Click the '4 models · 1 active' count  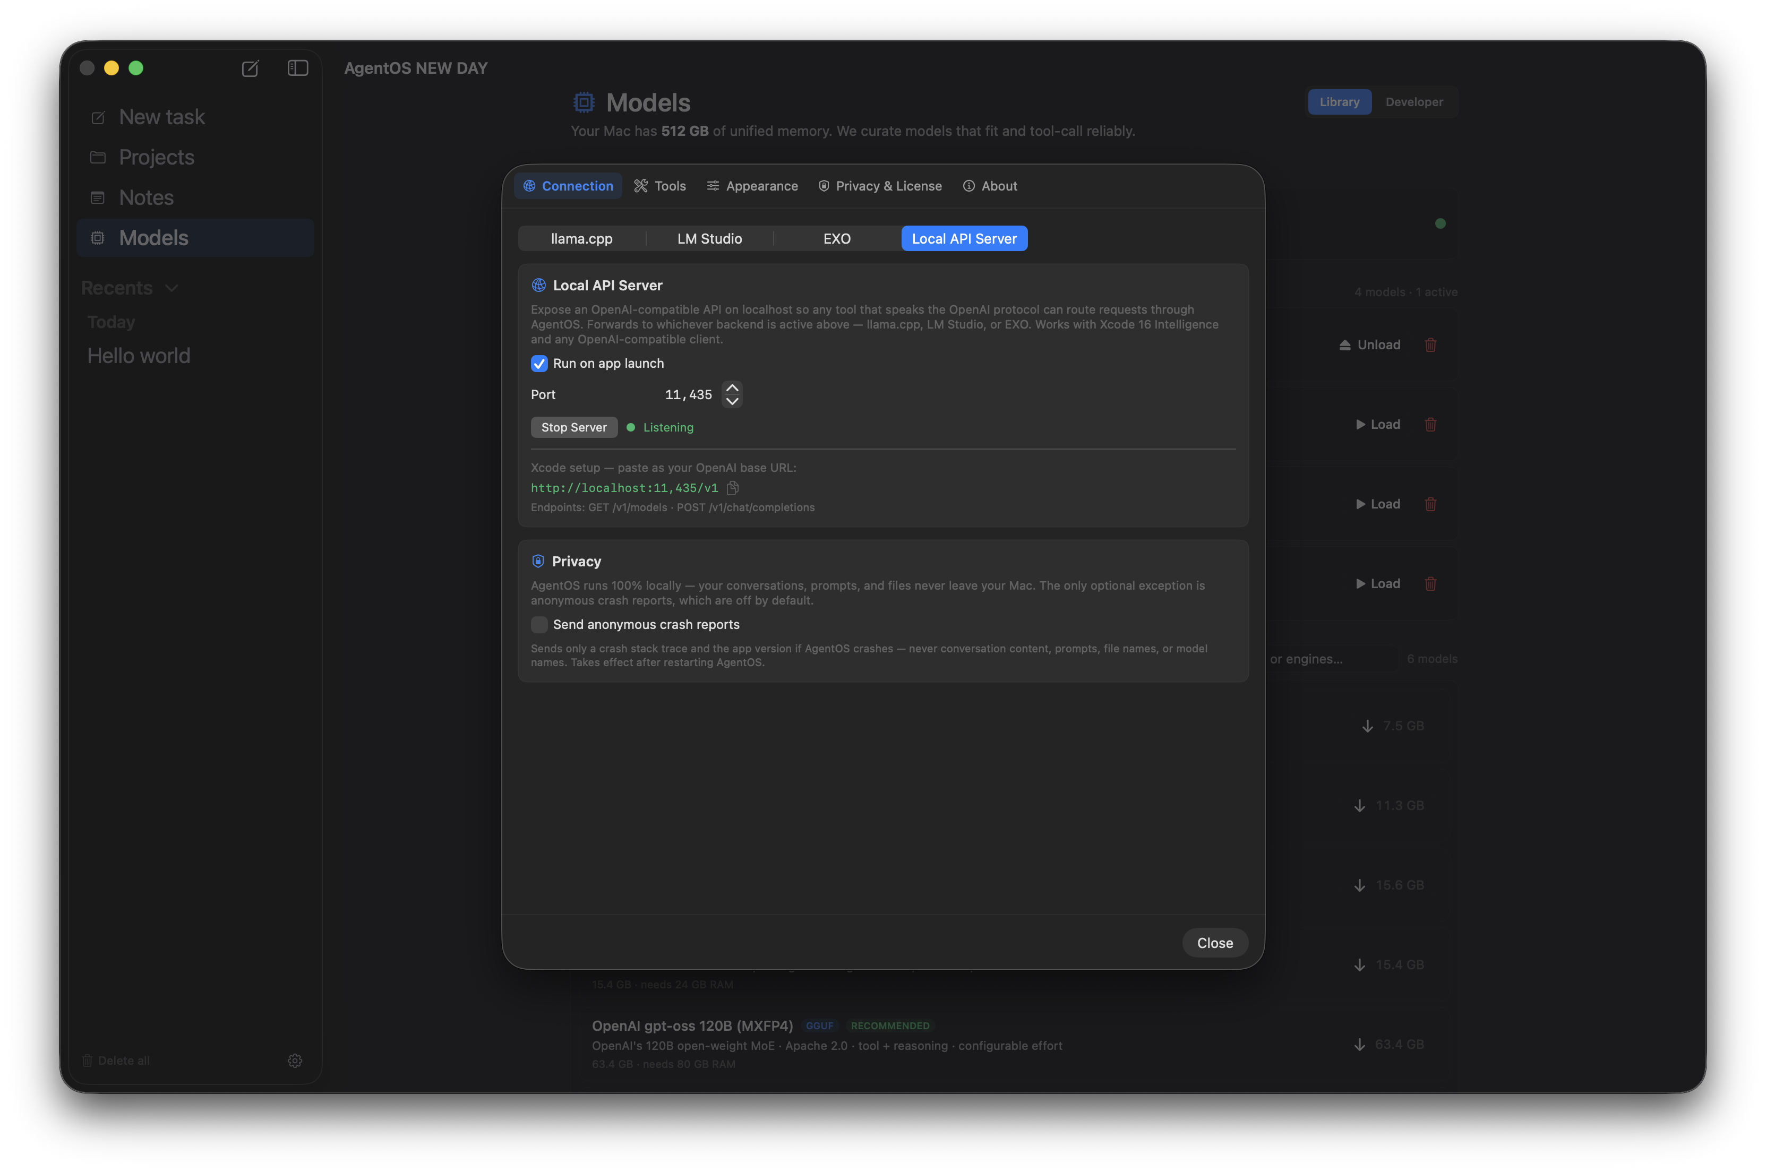[x=1405, y=292]
